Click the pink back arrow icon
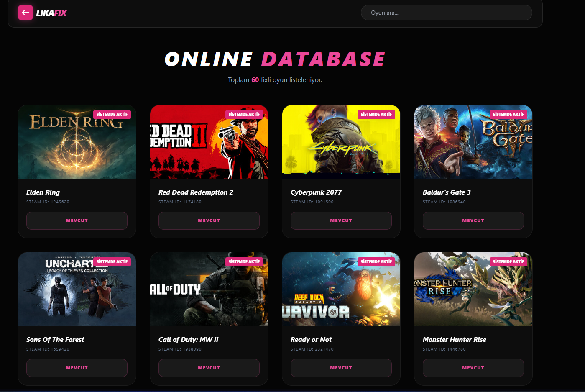The height and width of the screenshot is (392, 585). point(26,13)
